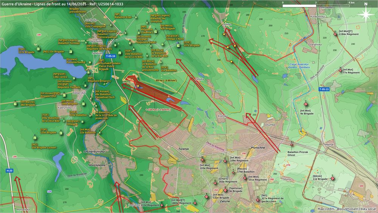The width and height of the screenshot is (378, 213).
Task: Select the Novospaske label
Action: 97,165
